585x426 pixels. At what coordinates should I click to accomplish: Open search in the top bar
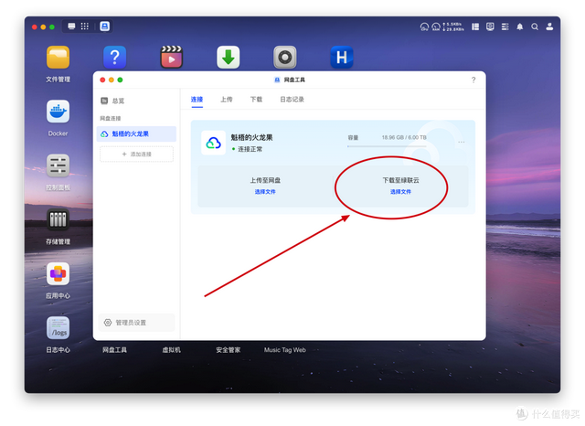click(x=535, y=27)
